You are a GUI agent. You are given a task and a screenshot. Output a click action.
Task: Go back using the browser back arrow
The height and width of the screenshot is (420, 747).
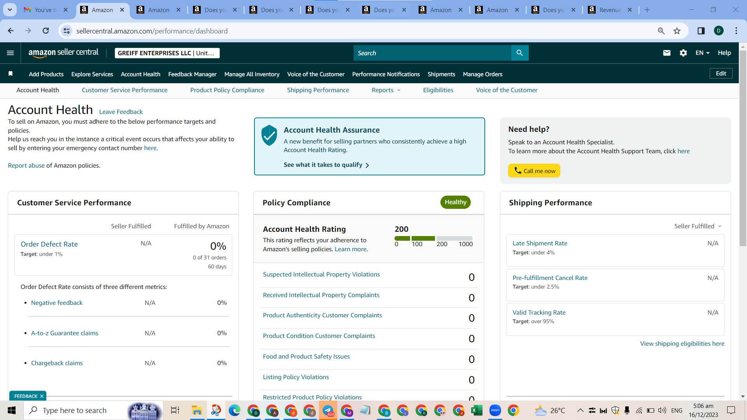pos(11,31)
